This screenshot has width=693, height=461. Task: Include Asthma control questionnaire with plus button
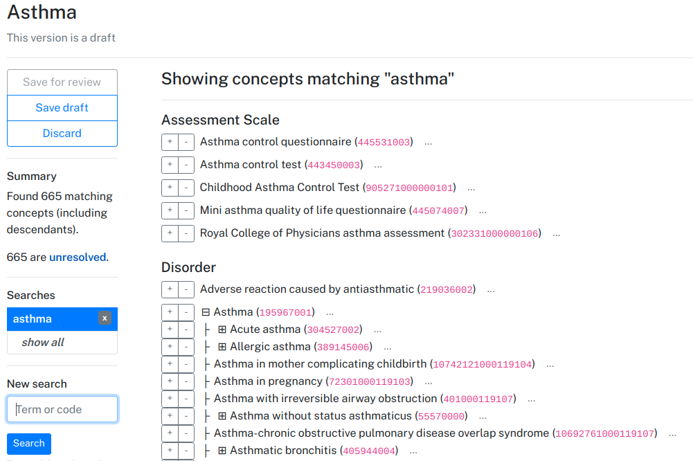pos(170,142)
